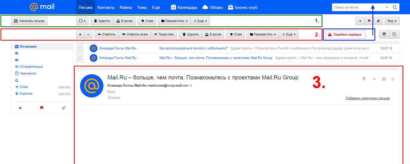Screen dimensions: 410x164
Task: Open the Файлы tab
Action: pos(126,7)
